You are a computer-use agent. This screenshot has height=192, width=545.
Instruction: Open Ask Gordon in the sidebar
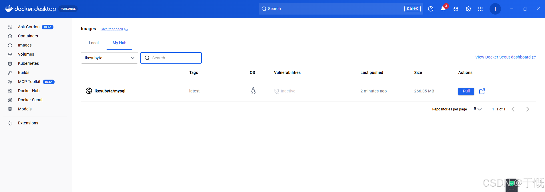[29, 27]
